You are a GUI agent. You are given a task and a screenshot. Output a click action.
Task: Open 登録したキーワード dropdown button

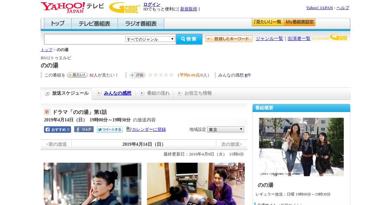[x=229, y=39]
